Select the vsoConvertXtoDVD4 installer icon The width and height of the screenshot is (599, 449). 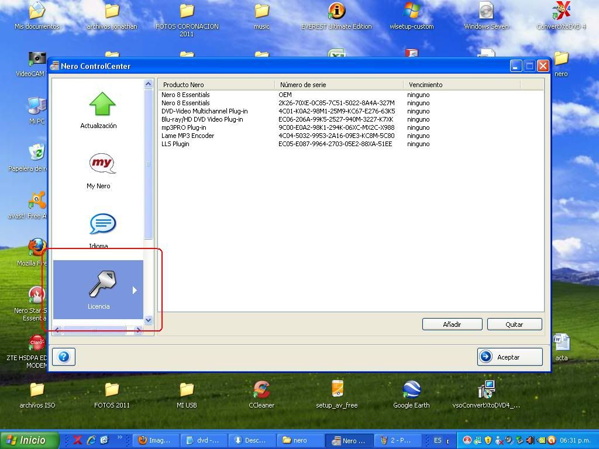click(486, 395)
